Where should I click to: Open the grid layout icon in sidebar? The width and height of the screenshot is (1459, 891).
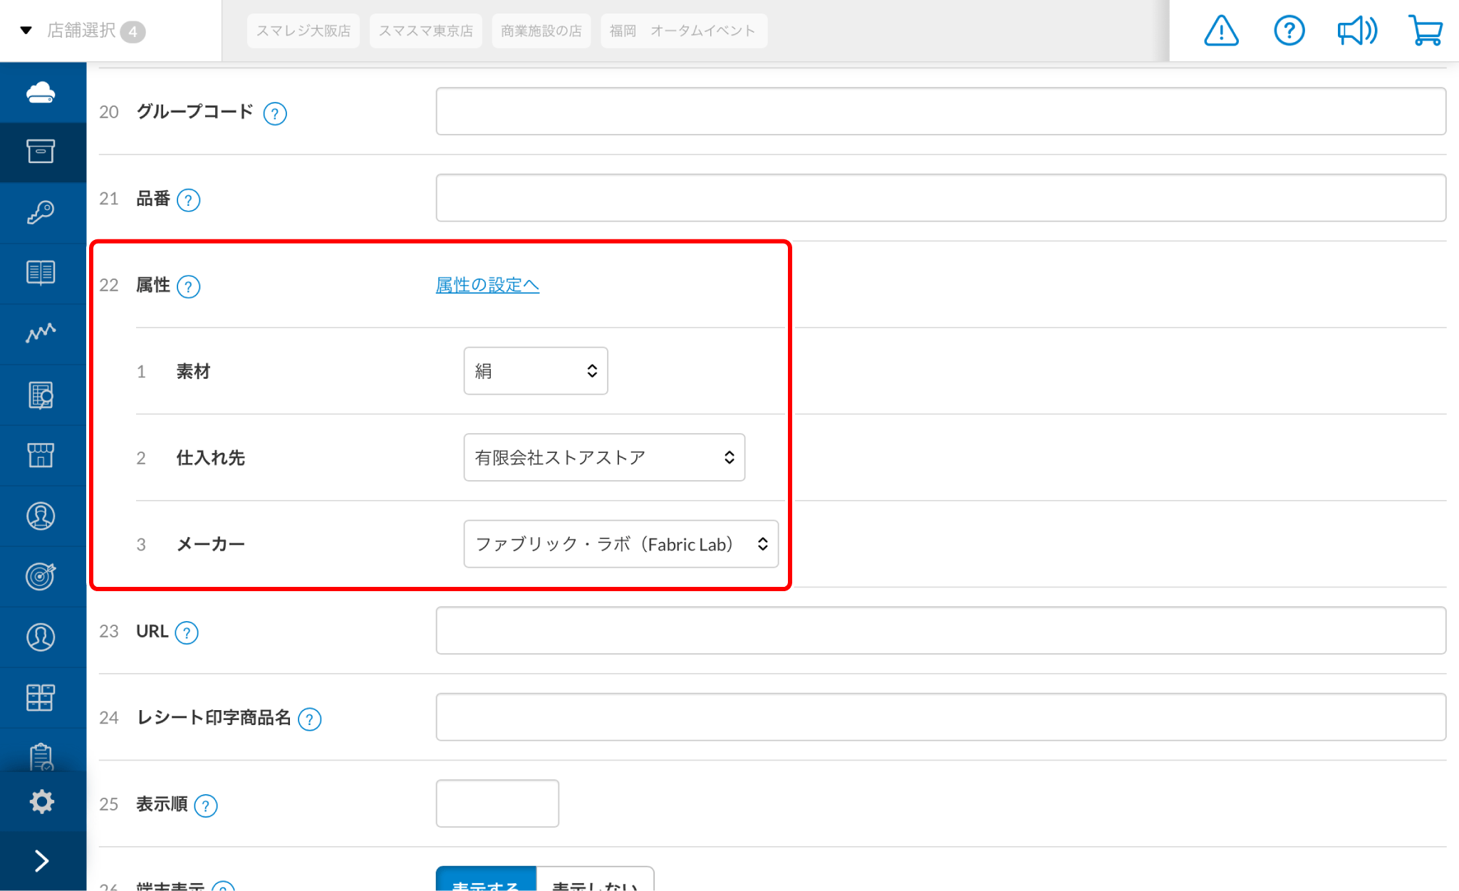click(41, 697)
